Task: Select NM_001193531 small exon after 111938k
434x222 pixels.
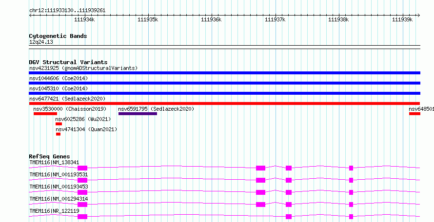Action: coord(351,180)
